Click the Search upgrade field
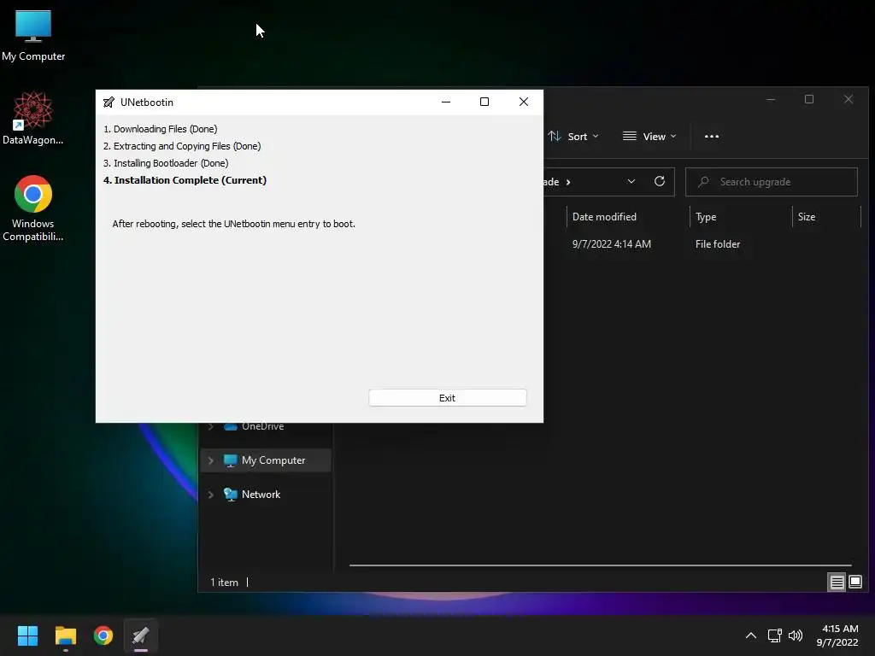 pyautogui.click(x=772, y=182)
